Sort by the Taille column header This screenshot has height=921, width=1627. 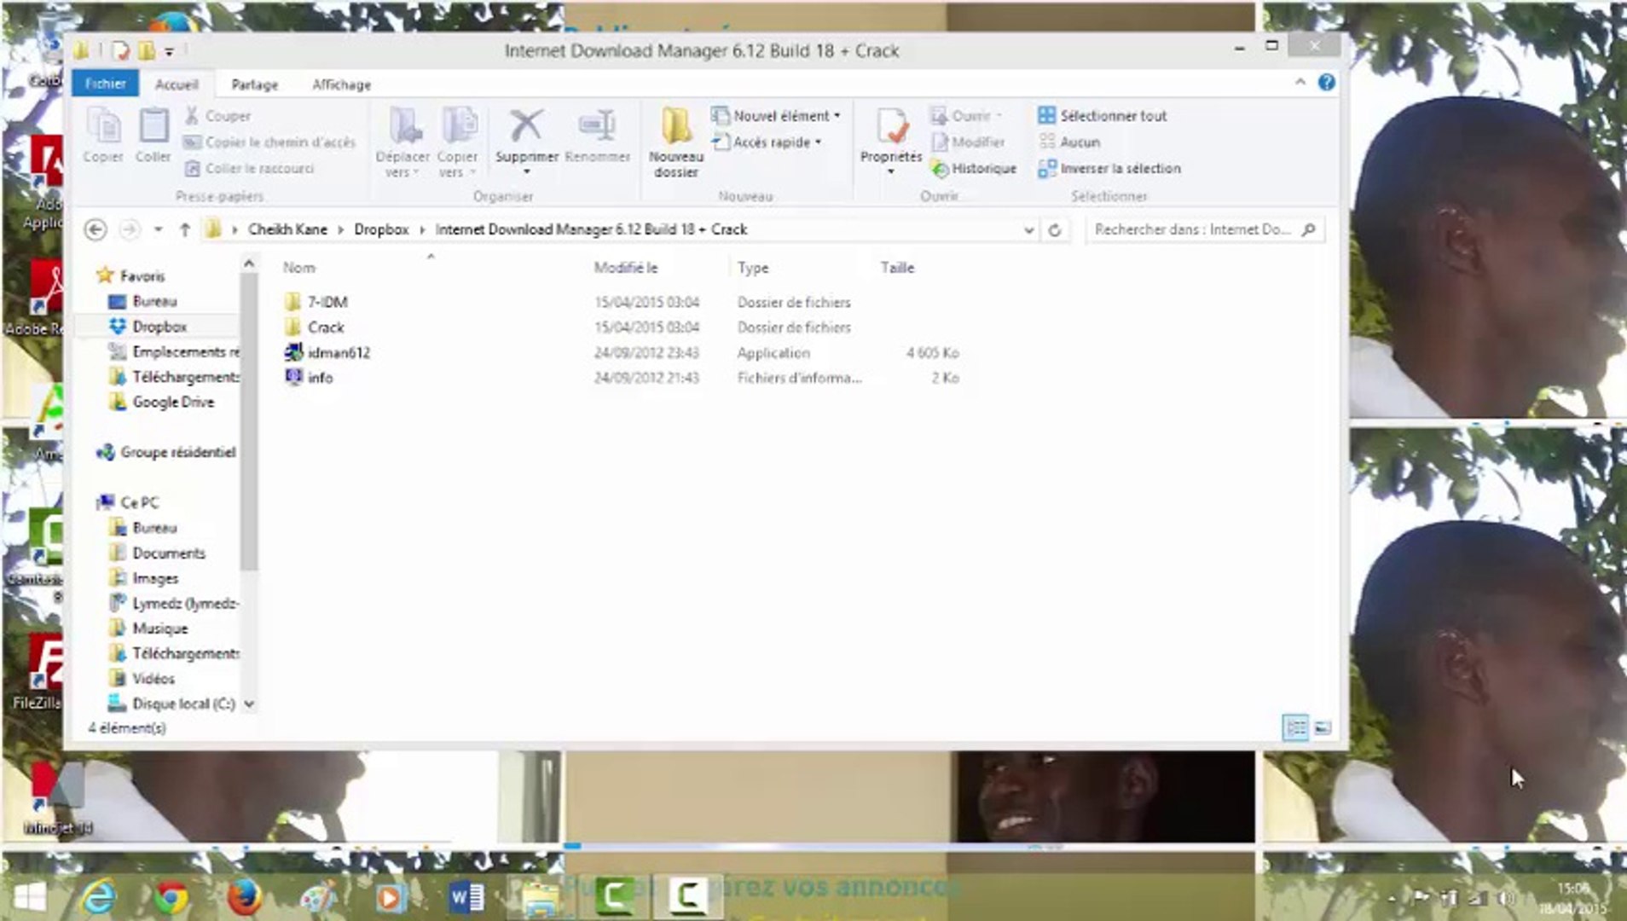pos(897,268)
